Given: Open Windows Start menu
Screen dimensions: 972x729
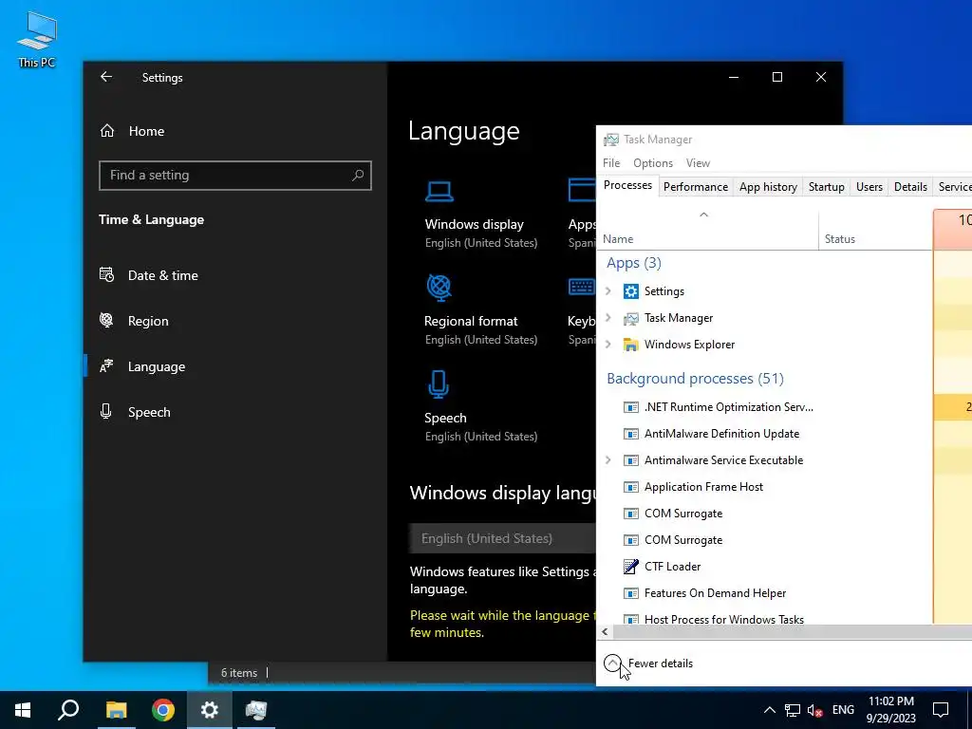Looking at the screenshot, I should [x=23, y=710].
